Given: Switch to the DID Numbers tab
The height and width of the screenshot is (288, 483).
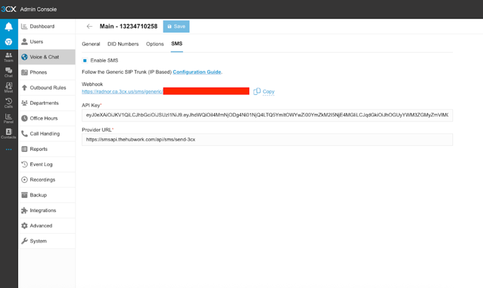Looking at the screenshot, I should point(123,44).
